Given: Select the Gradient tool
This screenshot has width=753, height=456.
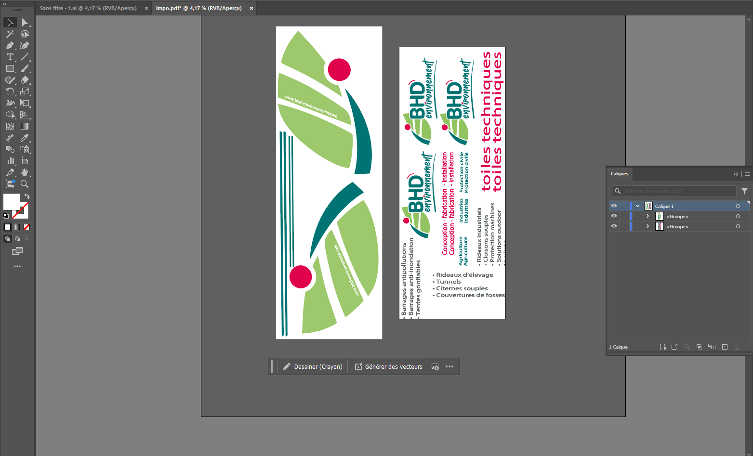Looking at the screenshot, I should [25, 126].
